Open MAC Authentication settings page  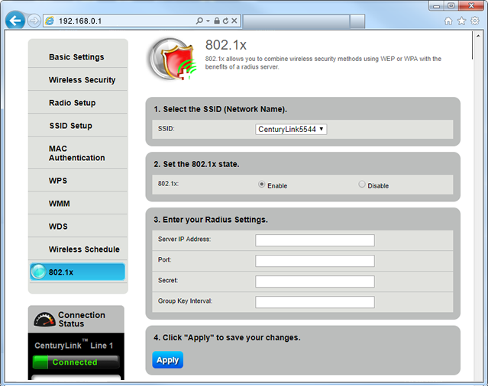click(76, 153)
